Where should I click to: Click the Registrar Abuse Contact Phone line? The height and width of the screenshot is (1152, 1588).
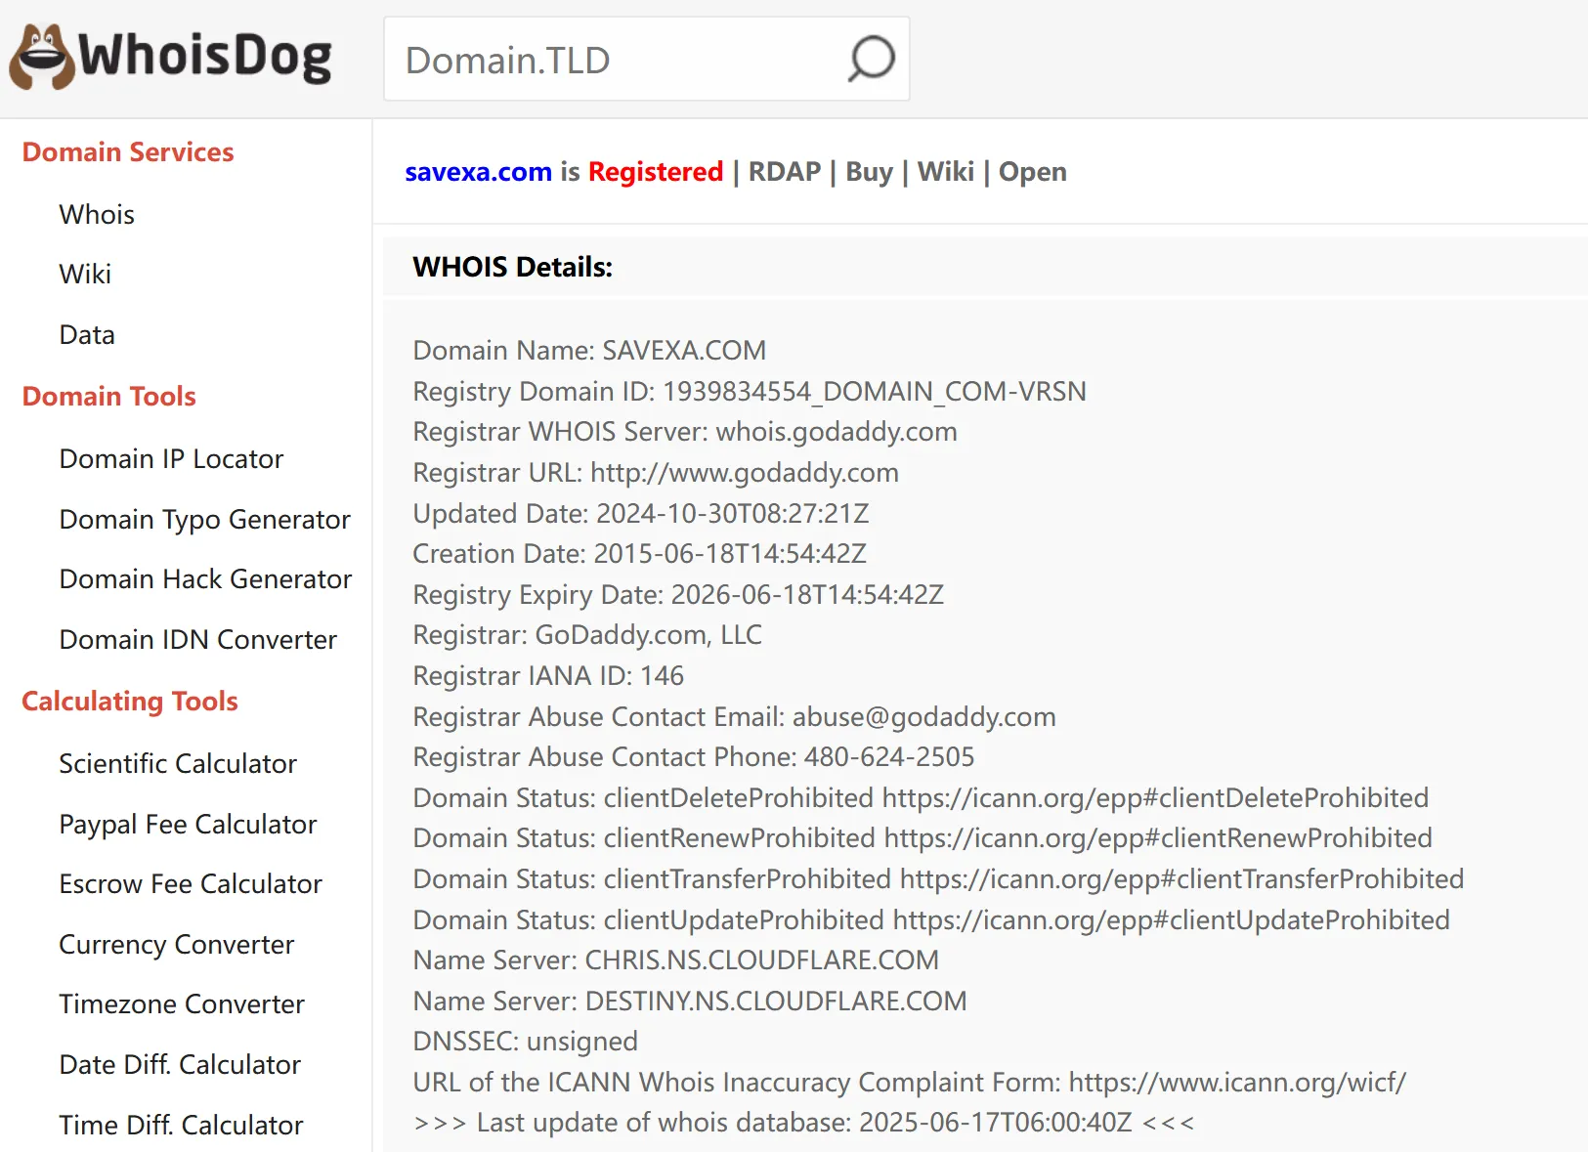pyautogui.click(x=694, y=756)
